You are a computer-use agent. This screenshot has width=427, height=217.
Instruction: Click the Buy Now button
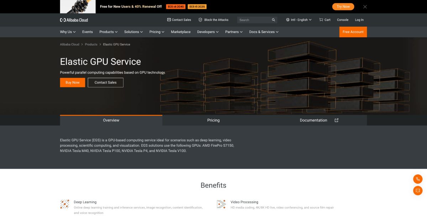72,82
